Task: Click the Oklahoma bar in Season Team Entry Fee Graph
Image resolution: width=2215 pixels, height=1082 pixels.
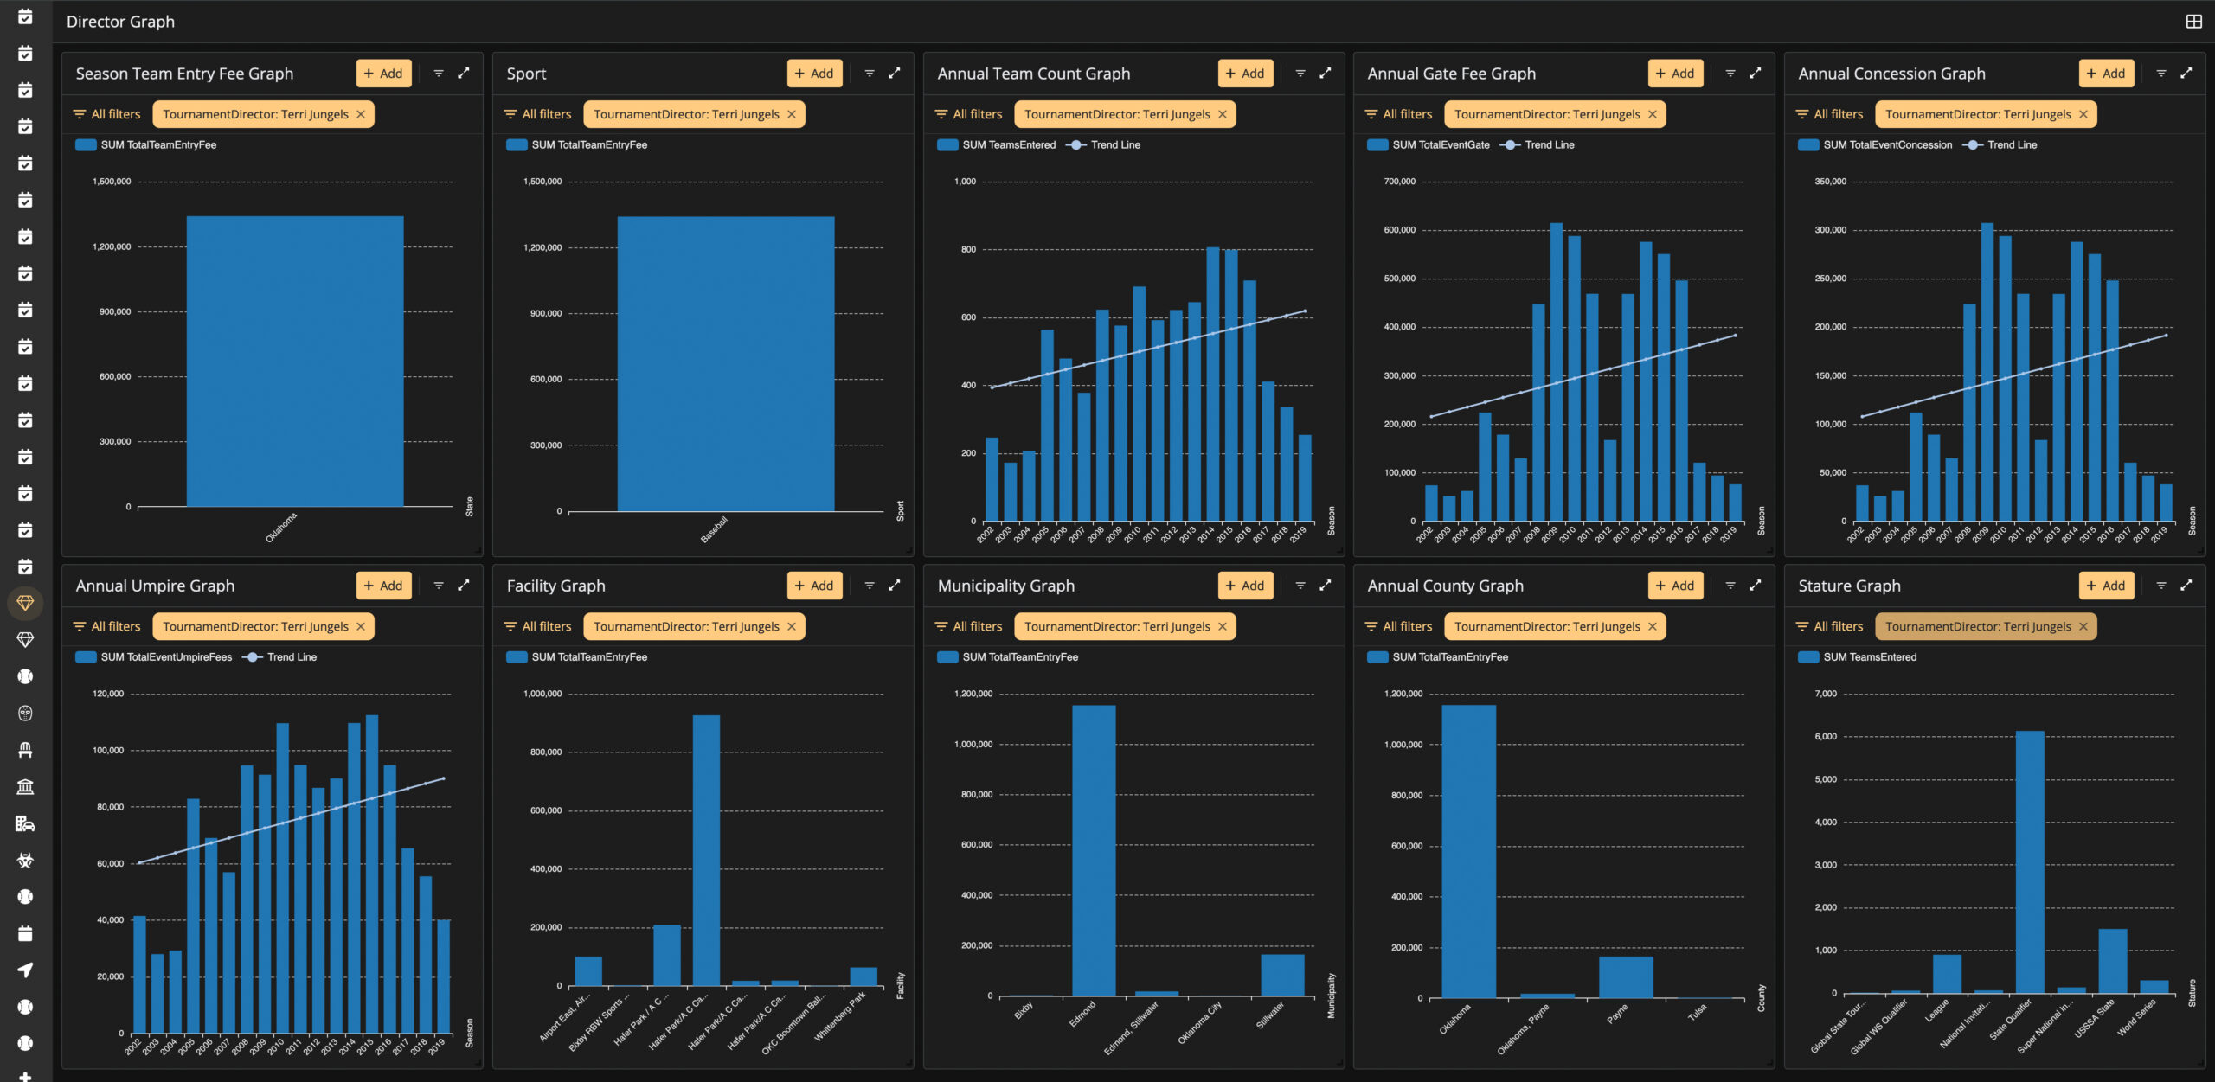Action: (295, 361)
